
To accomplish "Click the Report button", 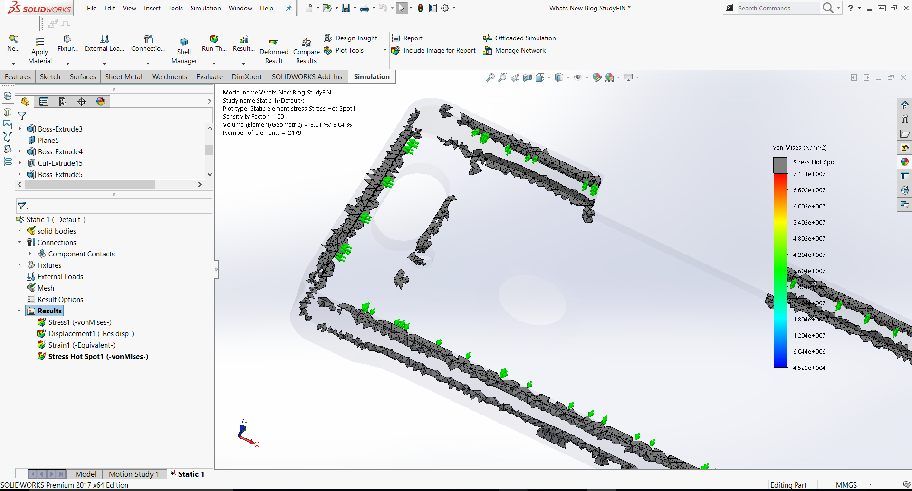I will point(413,38).
